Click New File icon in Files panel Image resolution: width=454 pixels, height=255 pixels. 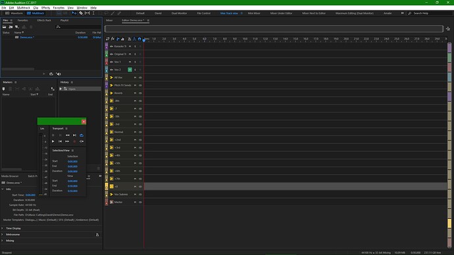[x=17, y=27]
